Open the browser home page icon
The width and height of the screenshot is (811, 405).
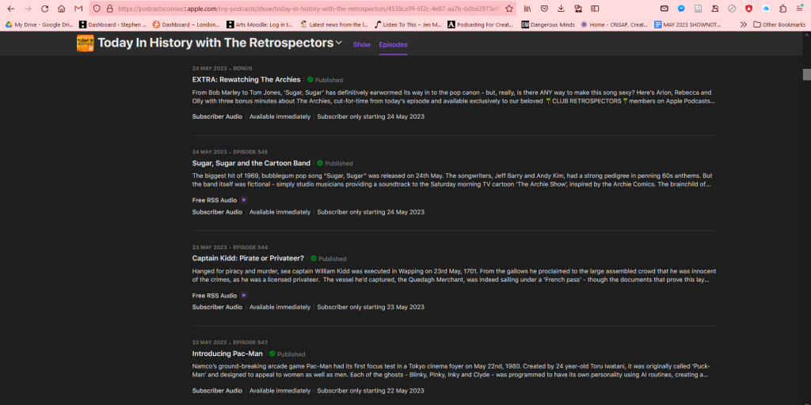tap(62, 9)
